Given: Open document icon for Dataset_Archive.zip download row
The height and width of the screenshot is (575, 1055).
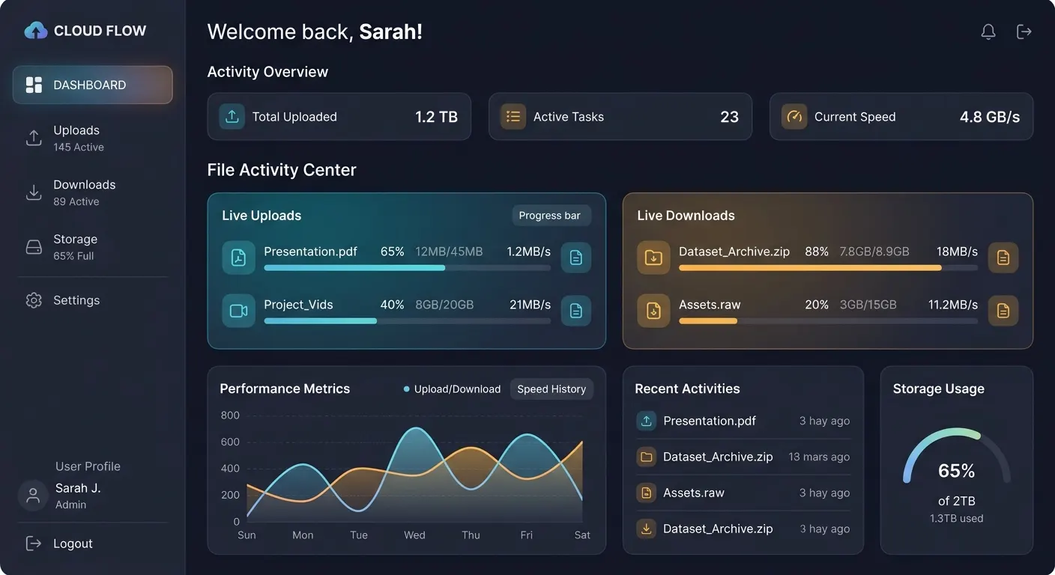Looking at the screenshot, I should (x=1003, y=258).
